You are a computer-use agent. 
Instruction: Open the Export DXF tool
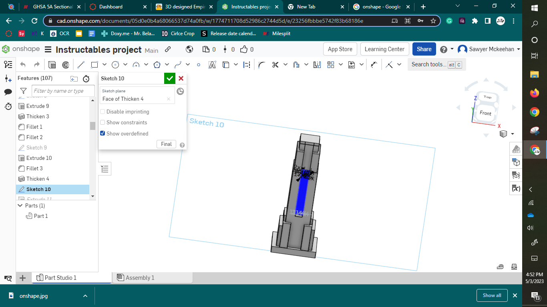click(352, 64)
